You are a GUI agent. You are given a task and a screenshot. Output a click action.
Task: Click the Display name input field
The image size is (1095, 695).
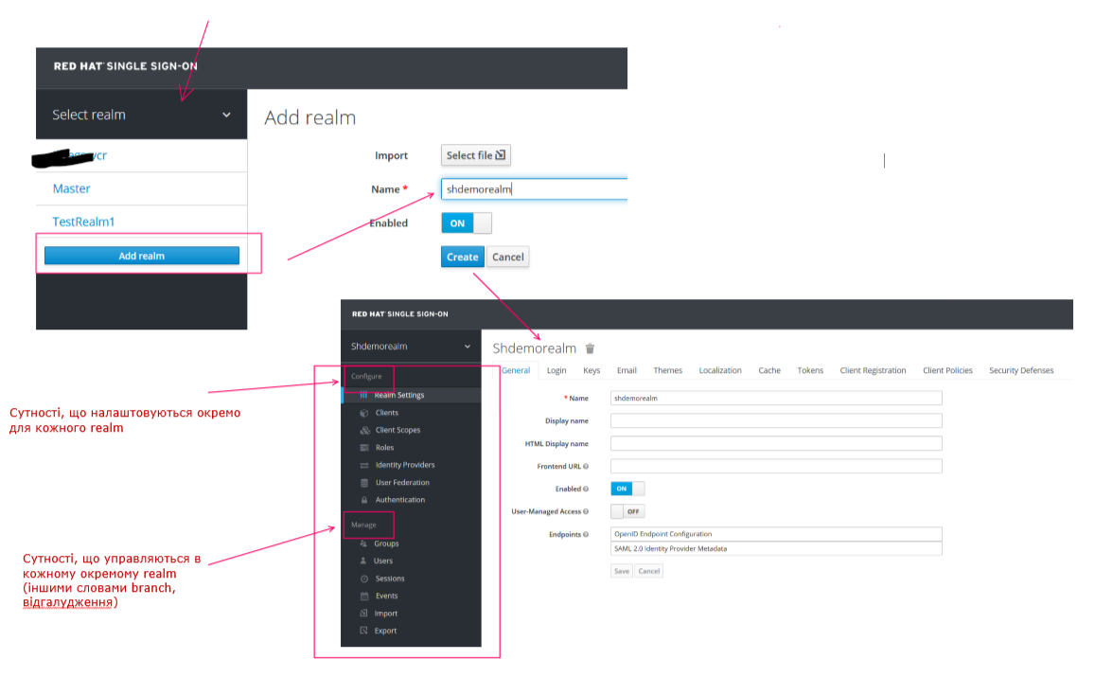(776, 420)
